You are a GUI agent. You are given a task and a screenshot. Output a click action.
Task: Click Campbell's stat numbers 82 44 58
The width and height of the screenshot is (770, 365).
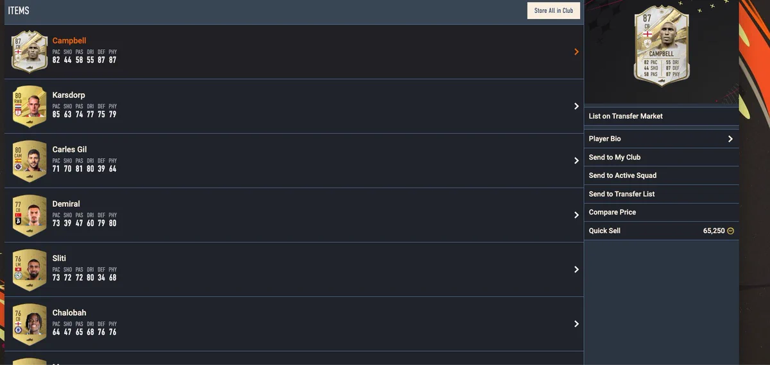coord(67,60)
